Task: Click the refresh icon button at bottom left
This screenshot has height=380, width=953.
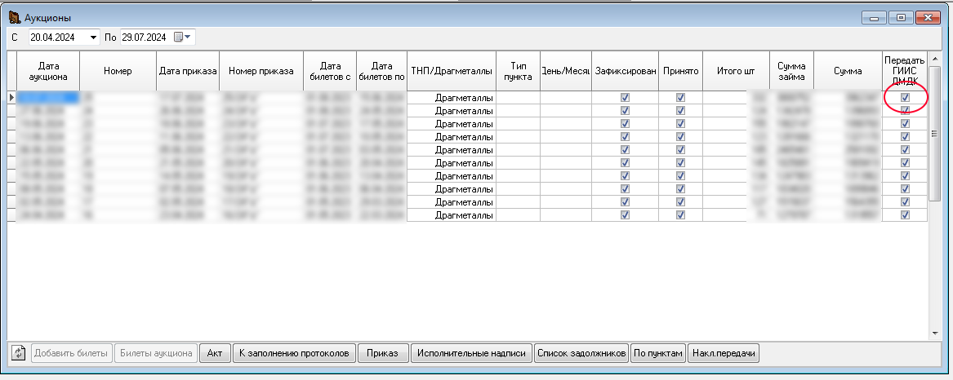Action: pos(19,353)
